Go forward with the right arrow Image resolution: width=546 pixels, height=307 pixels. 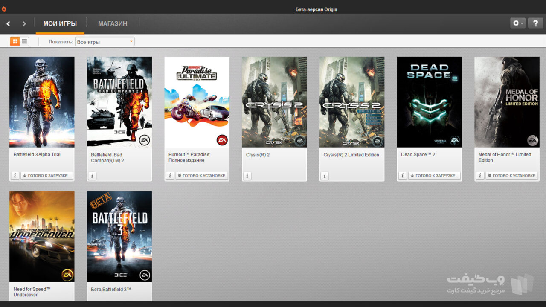24,24
